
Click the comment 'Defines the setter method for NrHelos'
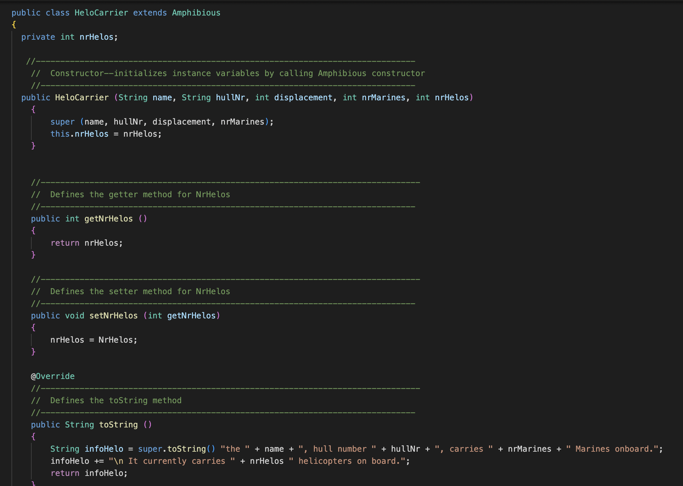tap(131, 291)
